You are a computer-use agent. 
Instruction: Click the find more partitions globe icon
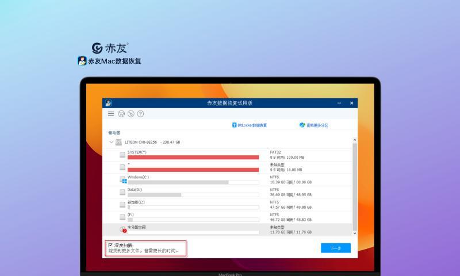click(302, 125)
